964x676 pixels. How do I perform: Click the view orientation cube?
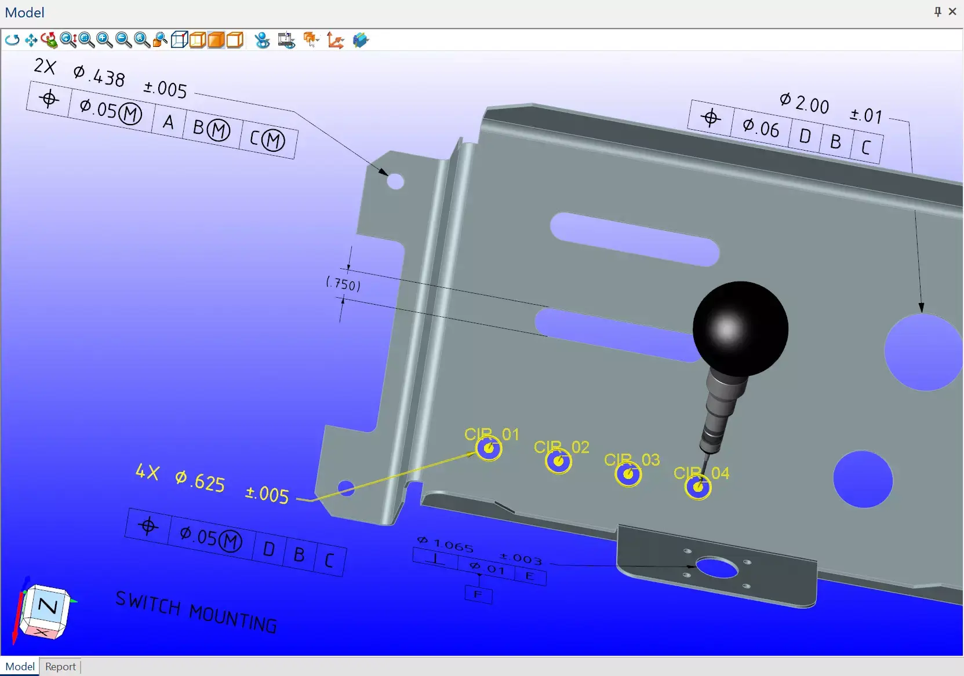46,611
